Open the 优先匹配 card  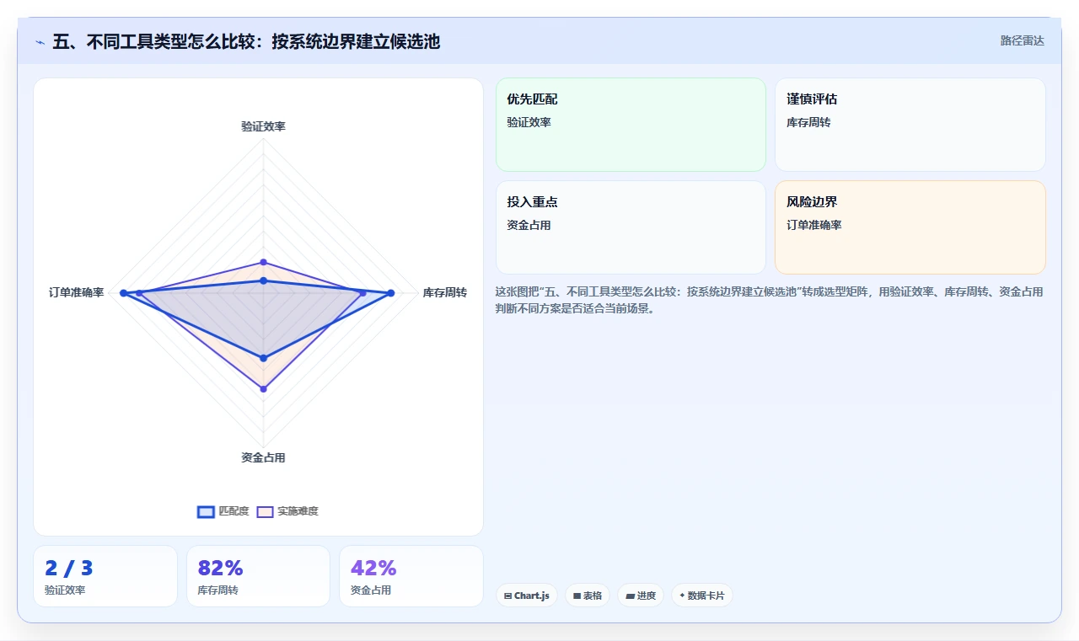pyautogui.click(x=631, y=125)
